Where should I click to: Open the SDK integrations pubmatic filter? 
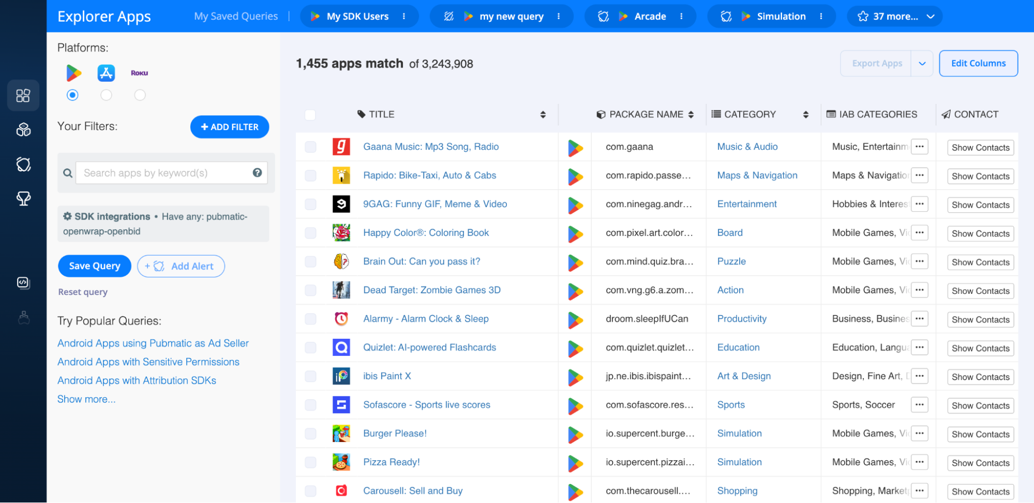pos(163,224)
